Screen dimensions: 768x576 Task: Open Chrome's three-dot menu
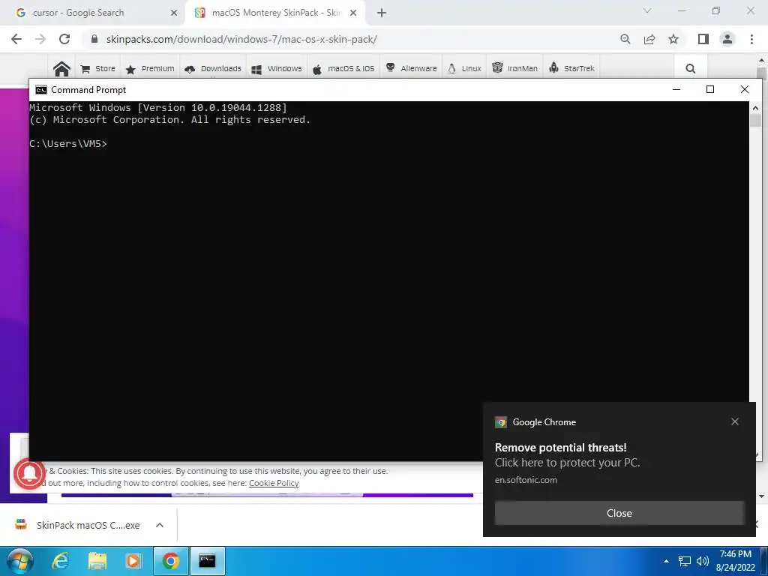pyautogui.click(x=751, y=39)
